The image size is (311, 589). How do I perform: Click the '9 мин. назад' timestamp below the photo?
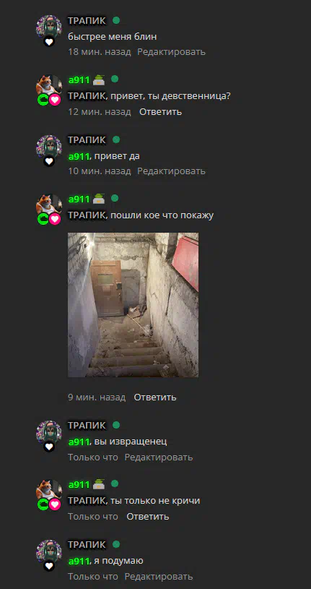pyautogui.click(x=97, y=397)
